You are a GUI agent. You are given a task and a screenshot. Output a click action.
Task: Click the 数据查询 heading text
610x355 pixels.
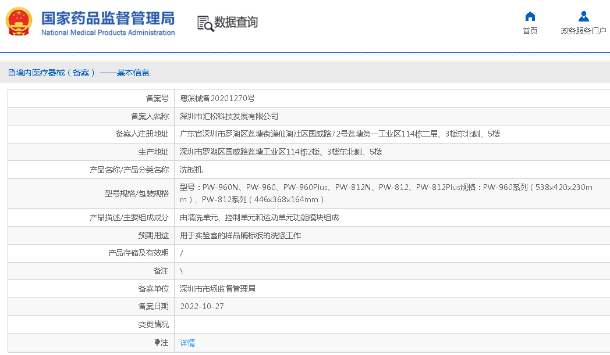point(236,23)
